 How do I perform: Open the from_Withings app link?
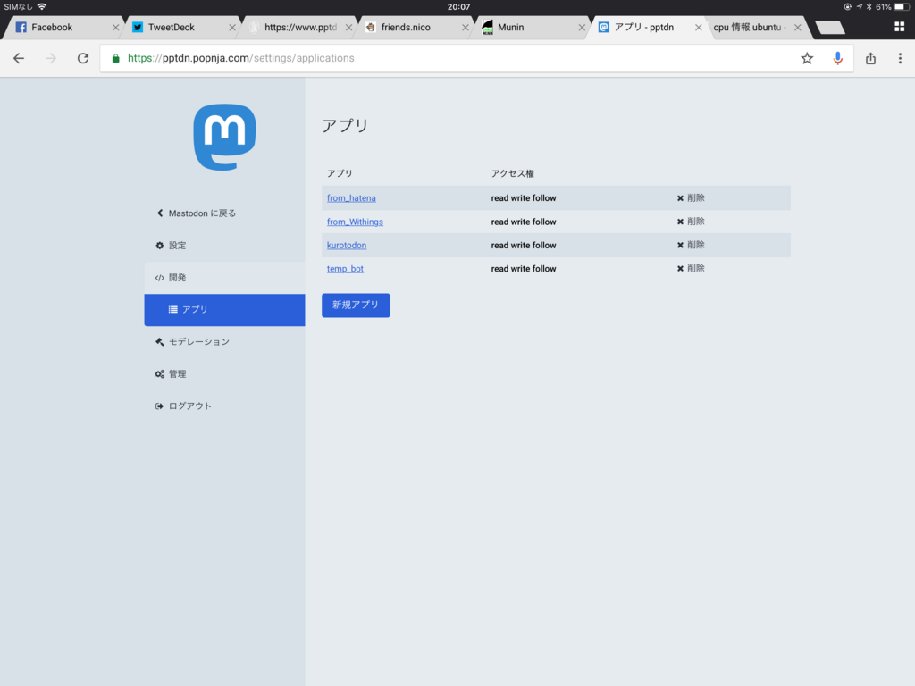tap(355, 222)
